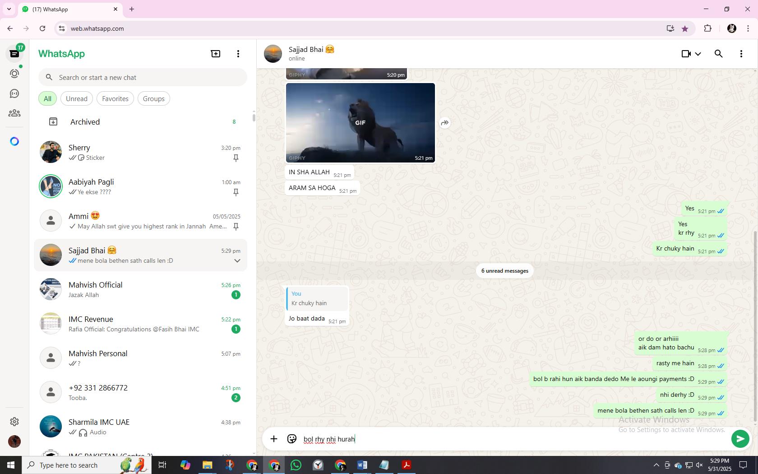Open Sajjad Bhai contact info header
This screenshot has height=474, width=758.
click(x=311, y=54)
